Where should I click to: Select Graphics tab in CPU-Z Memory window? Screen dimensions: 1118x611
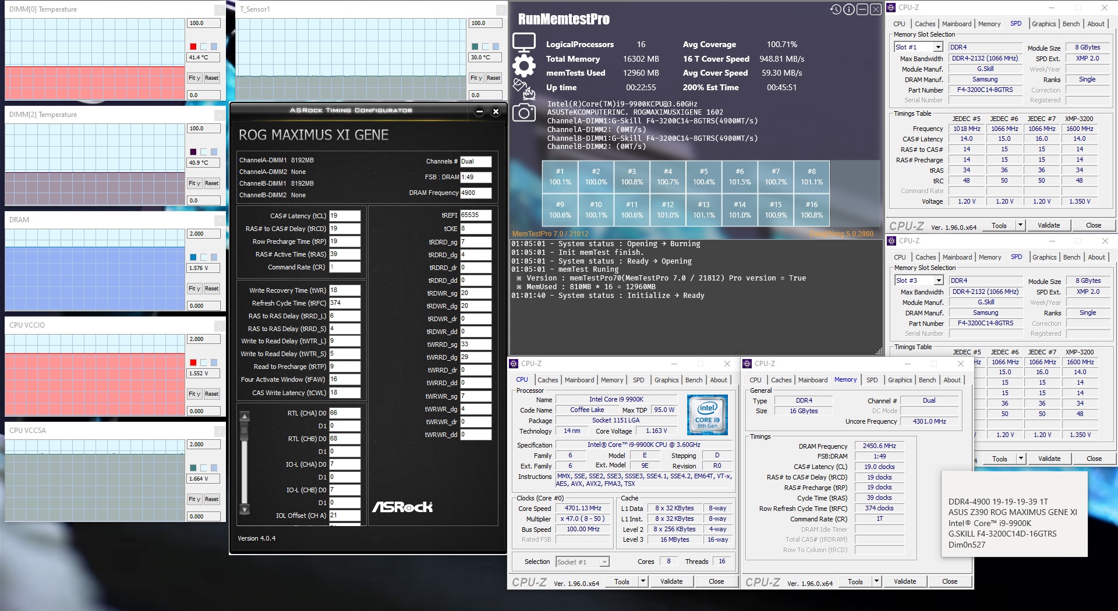(900, 380)
